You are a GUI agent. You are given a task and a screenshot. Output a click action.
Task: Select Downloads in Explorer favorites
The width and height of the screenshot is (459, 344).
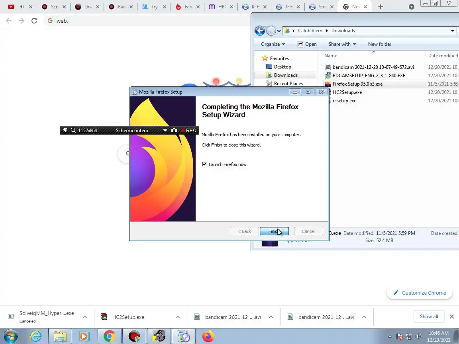pos(286,75)
